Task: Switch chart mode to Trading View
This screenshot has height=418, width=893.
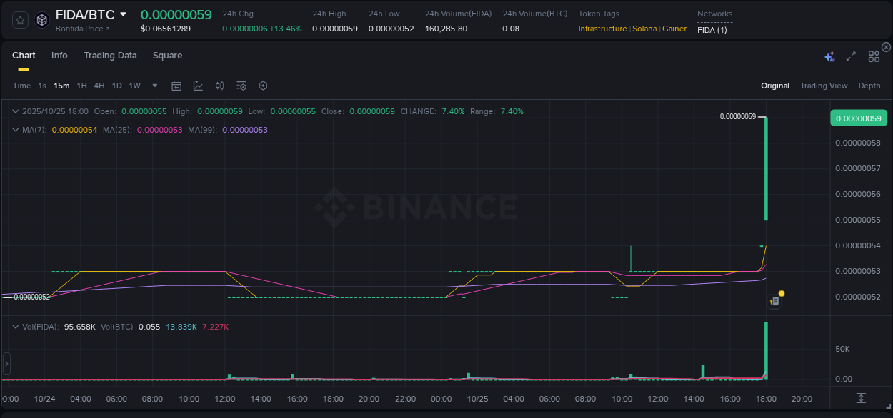Action: pyautogui.click(x=823, y=86)
